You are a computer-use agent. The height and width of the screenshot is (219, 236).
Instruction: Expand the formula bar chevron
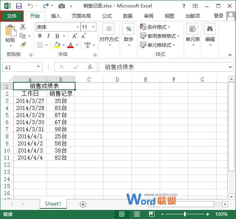230,67
